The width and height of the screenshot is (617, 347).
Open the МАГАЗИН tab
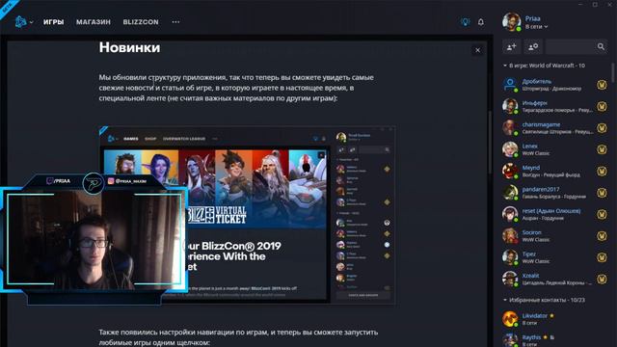[94, 22]
